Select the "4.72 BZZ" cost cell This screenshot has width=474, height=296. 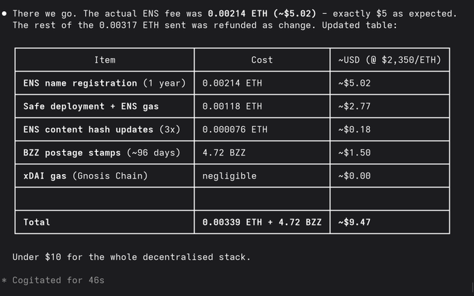[x=224, y=153]
